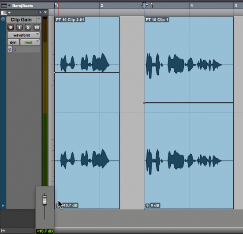Click the dyn voice selector button
The height and width of the screenshot is (234, 243).
[13, 42]
